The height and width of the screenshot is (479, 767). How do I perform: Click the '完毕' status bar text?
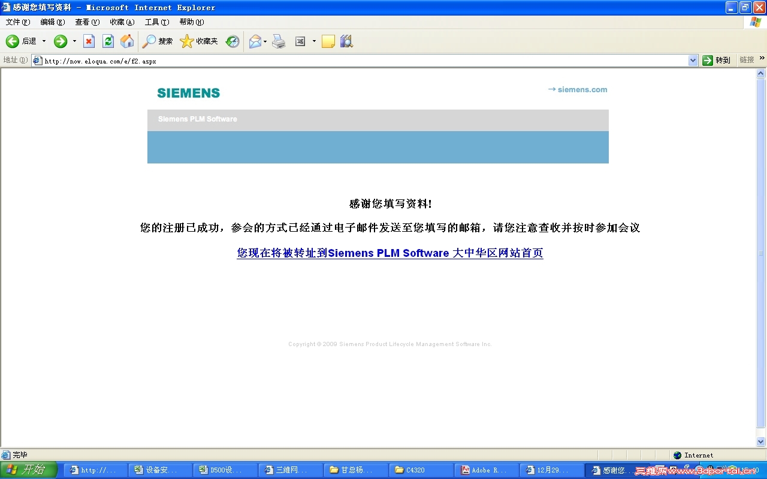coord(20,455)
